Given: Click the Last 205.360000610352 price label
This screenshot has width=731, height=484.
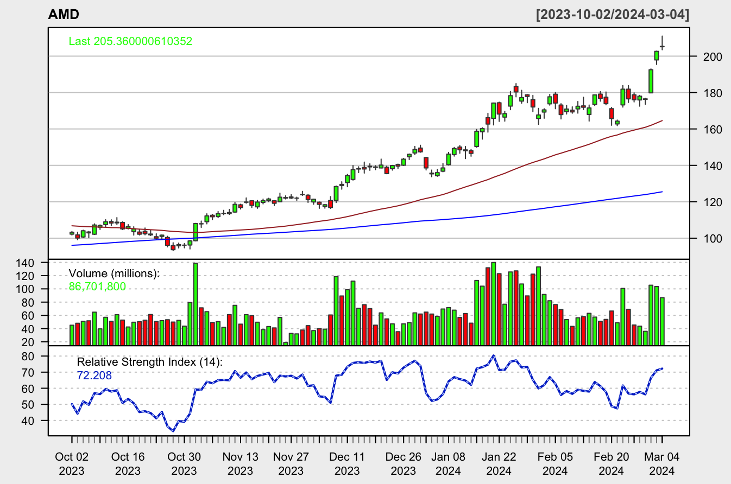Looking at the screenshot, I should [130, 41].
